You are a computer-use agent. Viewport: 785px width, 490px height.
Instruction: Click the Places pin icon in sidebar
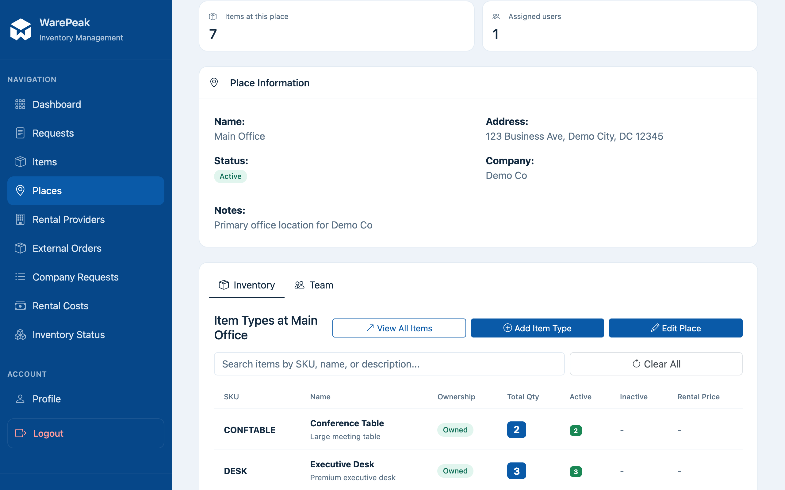(x=20, y=190)
